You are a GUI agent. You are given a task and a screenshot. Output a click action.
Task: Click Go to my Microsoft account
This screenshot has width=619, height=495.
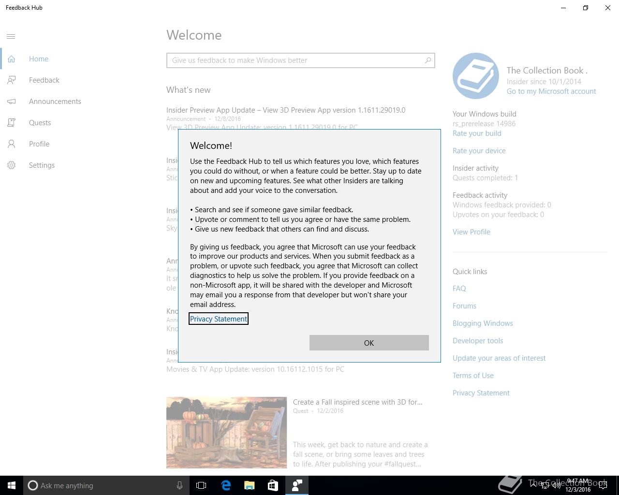click(x=551, y=91)
